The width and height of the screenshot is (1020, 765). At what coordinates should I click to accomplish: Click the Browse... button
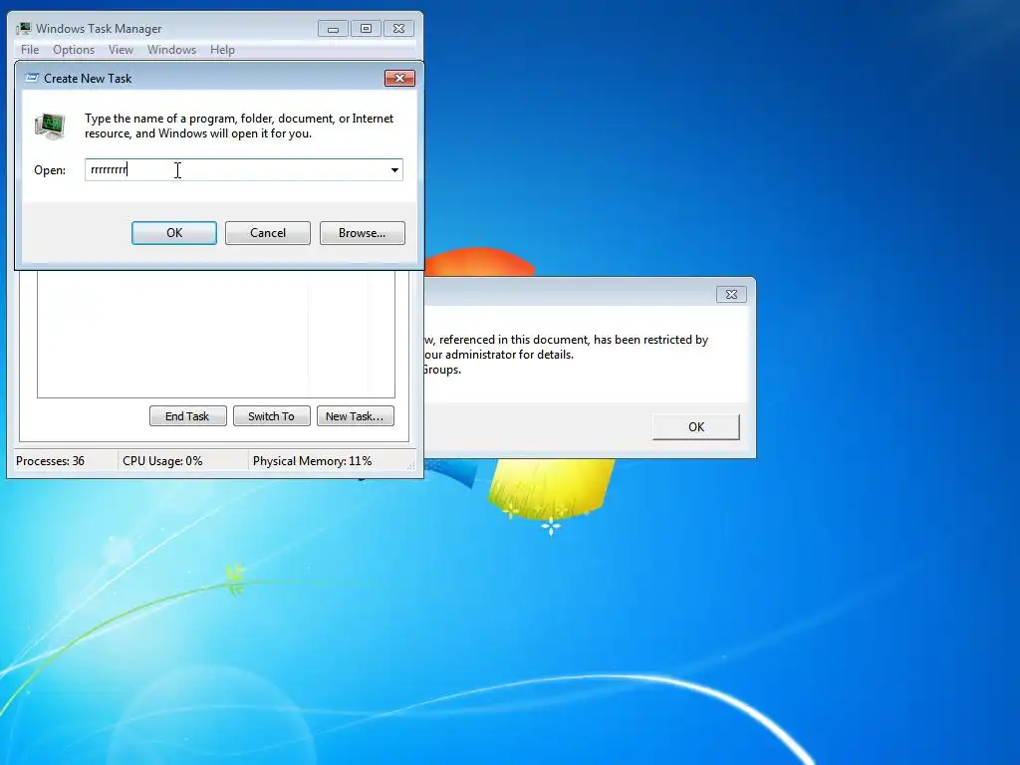coord(362,233)
